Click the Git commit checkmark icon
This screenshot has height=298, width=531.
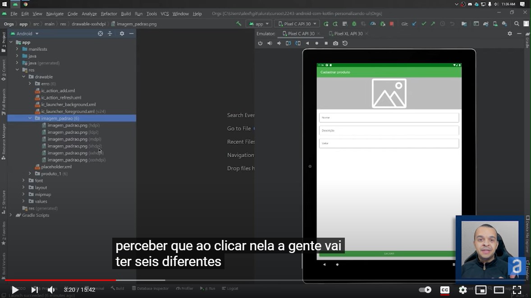tap(424, 24)
